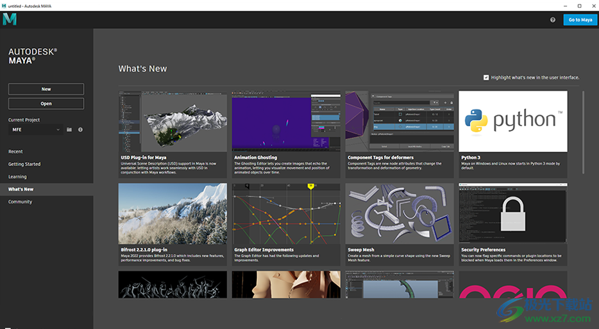Click the Component Tags for deformers title

(x=380, y=157)
